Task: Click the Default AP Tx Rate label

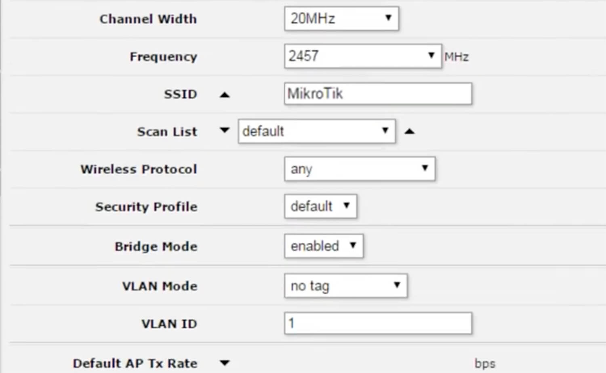Action: 135,363
